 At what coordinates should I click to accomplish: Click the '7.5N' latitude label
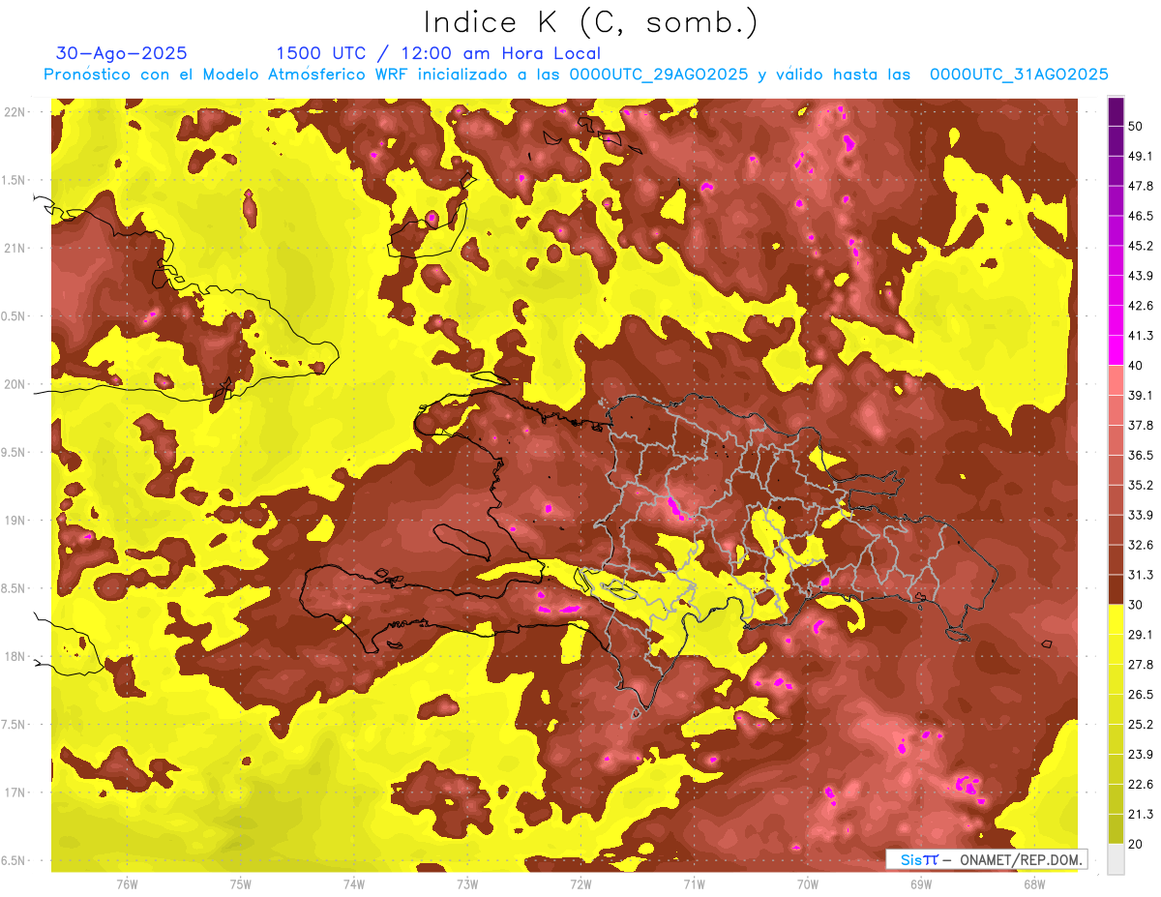click(15, 724)
